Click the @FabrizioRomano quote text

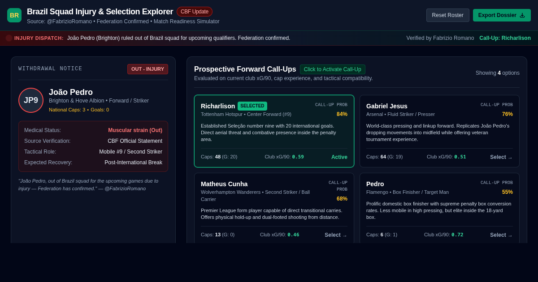88,185
